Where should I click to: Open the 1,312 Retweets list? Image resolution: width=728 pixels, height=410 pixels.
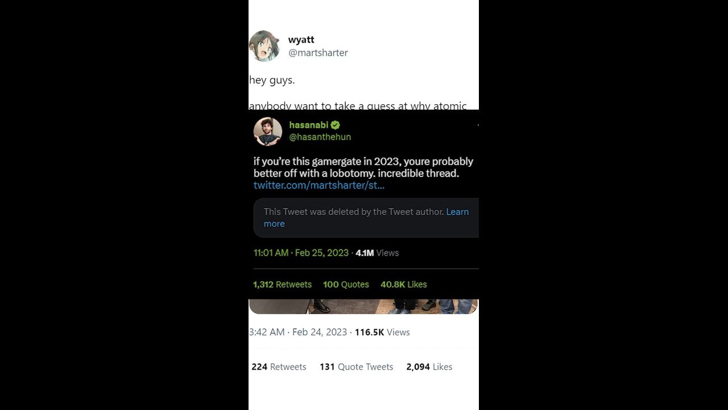coord(282,285)
